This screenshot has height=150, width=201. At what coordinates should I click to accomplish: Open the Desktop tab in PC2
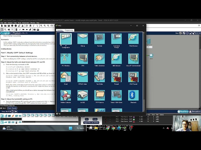click(x=60, y=30)
